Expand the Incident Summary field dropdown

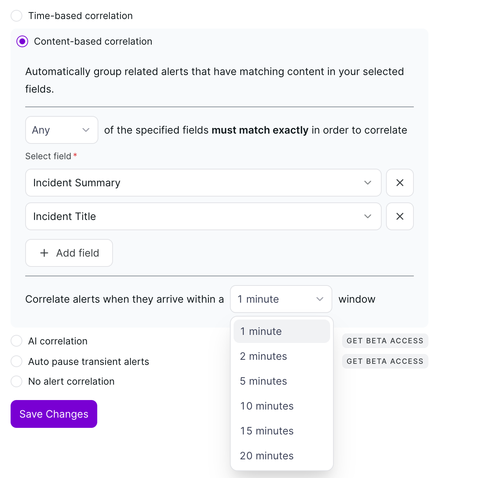tap(203, 183)
